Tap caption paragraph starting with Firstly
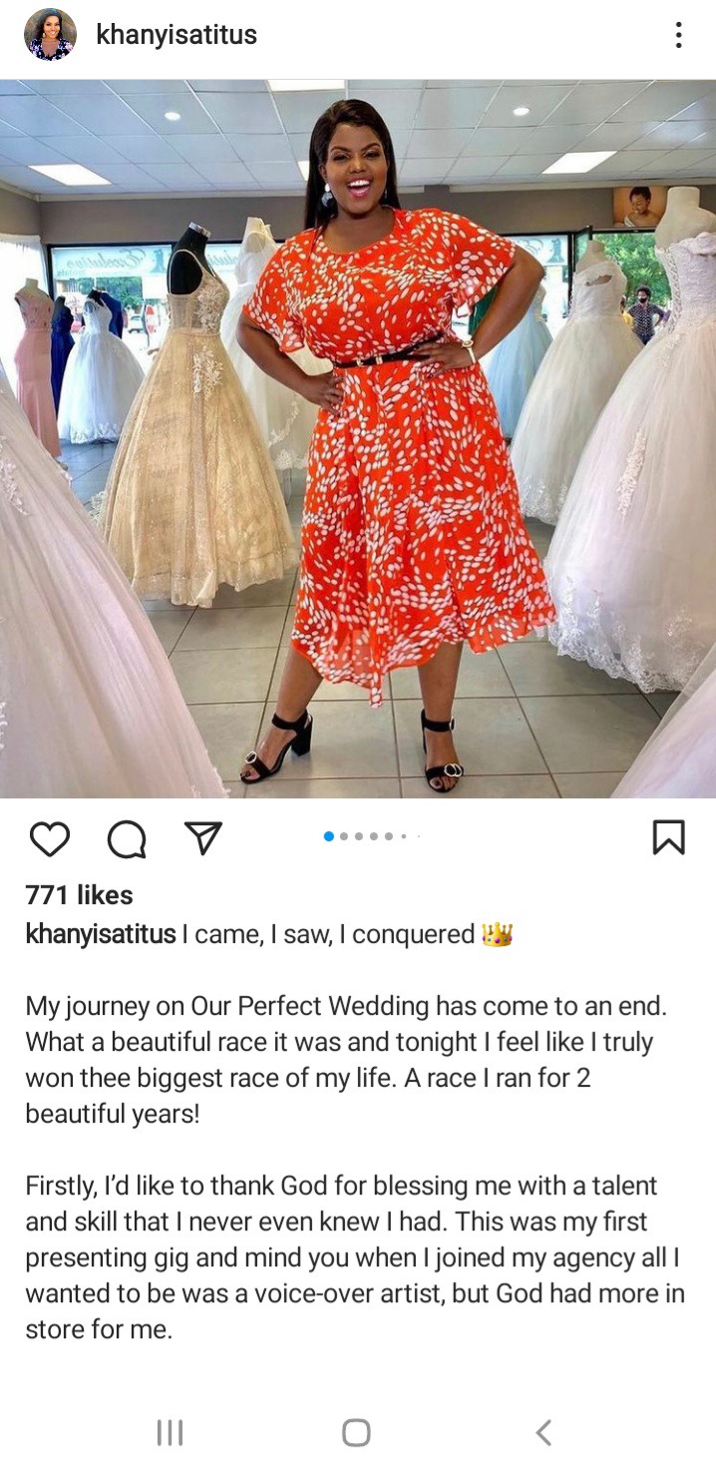This screenshot has width=716, height=1472. click(x=355, y=1258)
